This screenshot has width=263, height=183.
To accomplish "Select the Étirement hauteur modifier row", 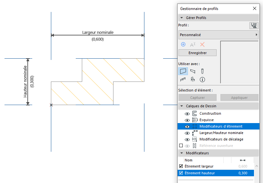I will coord(216,173).
